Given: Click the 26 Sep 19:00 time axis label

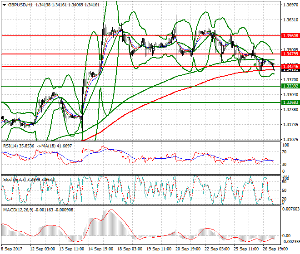Looking at the screenshot, I should click(275, 249).
